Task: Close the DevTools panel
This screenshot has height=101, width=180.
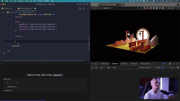Action: 178,64
